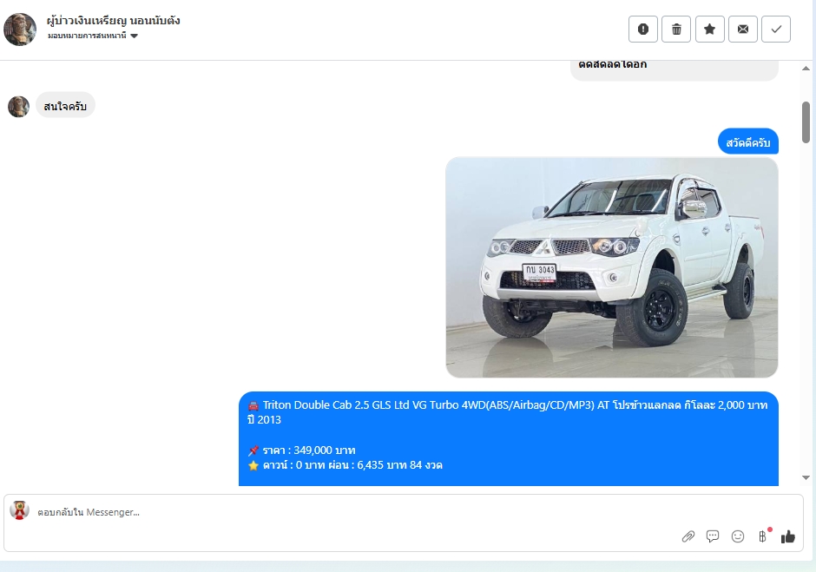Click the scroll down arrow of chat

tap(806, 477)
